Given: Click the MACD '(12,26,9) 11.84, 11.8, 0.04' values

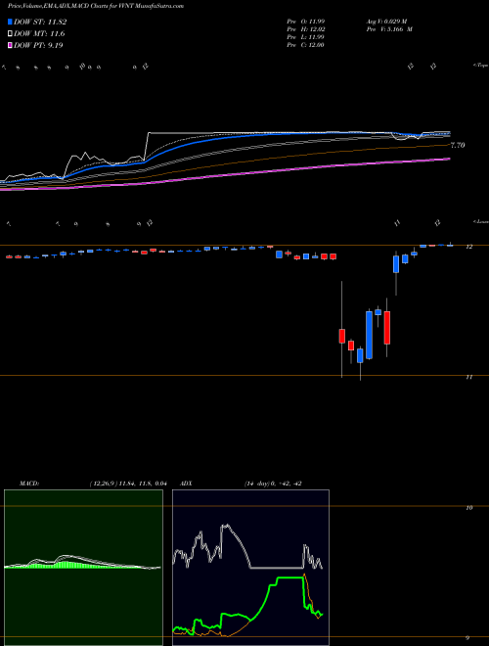Looking at the screenshot, I should point(128,484).
